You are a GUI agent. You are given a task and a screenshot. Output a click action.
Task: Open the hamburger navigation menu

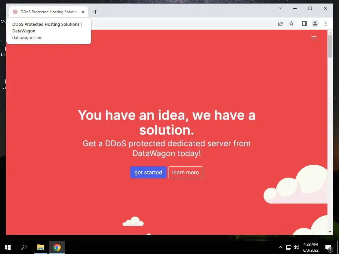coord(314,38)
